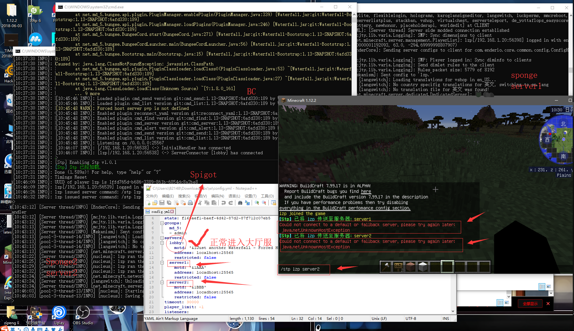The width and height of the screenshot is (574, 331).
Task: Click 'Ln : 32' in status bar
Action: coord(297,318)
